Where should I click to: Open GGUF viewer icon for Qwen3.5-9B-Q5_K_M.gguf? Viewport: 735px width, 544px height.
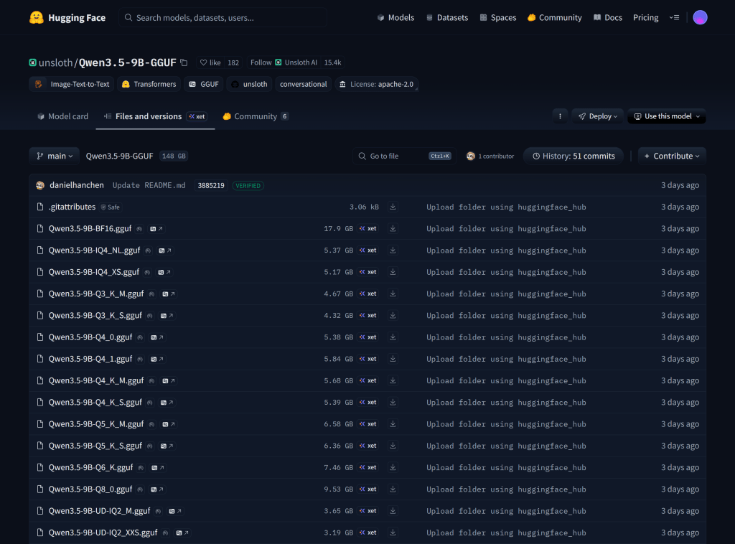point(168,424)
